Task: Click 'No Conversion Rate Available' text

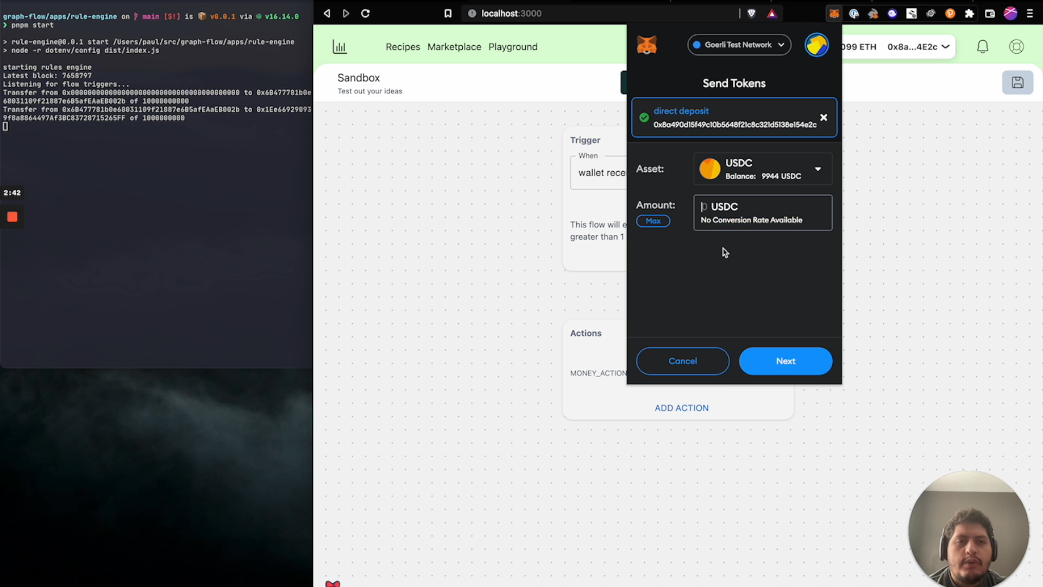Action: (751, 220)
